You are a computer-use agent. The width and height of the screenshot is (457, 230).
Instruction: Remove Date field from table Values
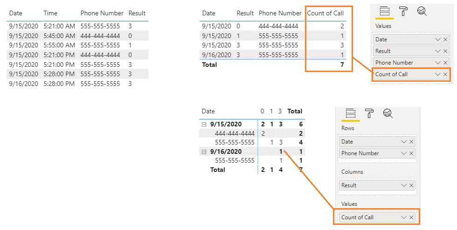click(x=445, y=39)
